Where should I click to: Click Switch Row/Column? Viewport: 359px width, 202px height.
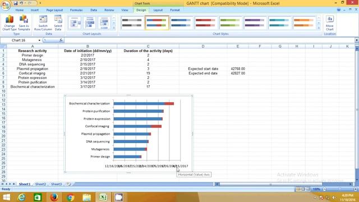tap(43, 23)
